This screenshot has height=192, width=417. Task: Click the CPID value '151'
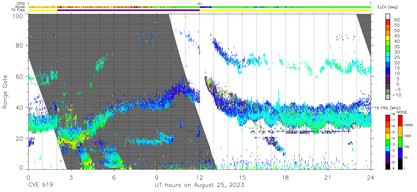pyautogui.click(x=200, y=3)
